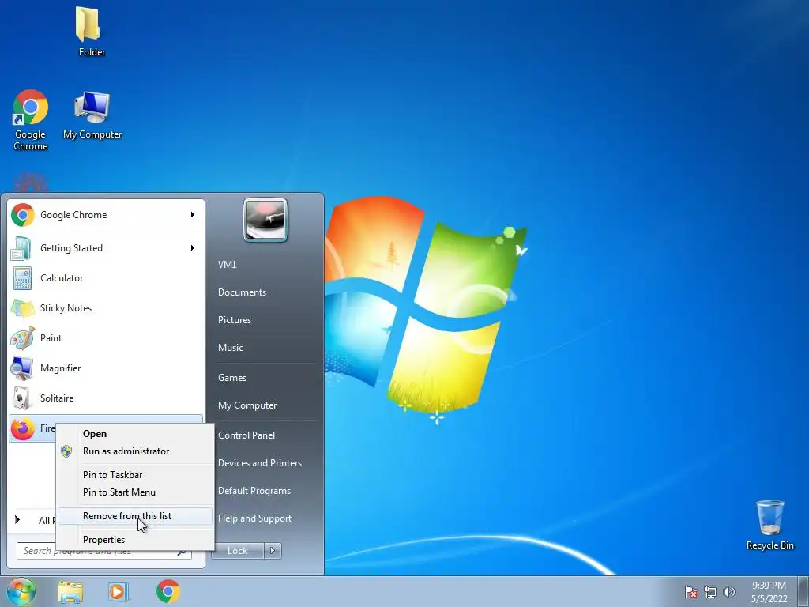Open Default Programs

point(254,491)
